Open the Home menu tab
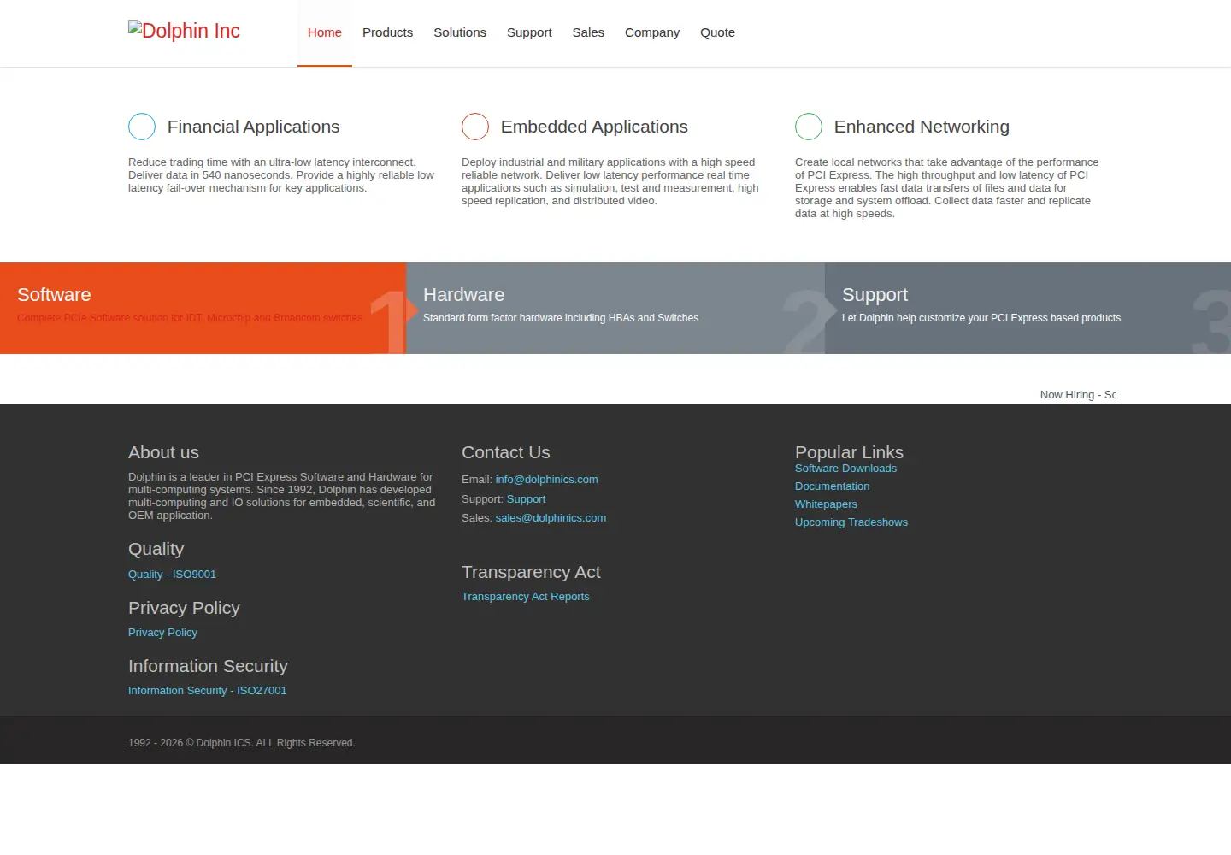1231x855 pixels. 325,32
